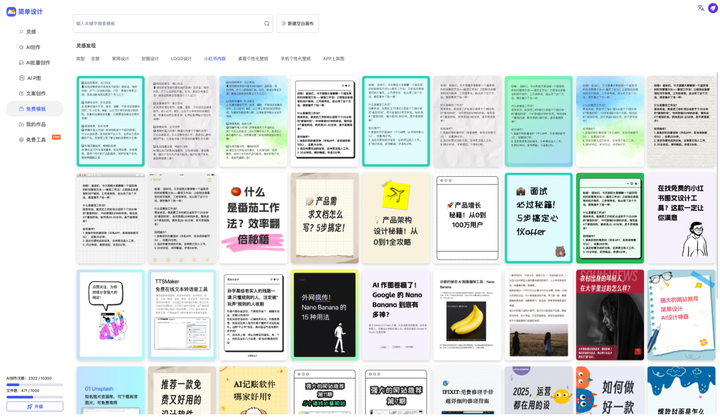Switch to the 封面设计 cover design tab
720x417 pixels.
[151, 58]
